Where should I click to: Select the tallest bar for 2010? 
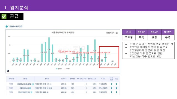[x=49, y=50]
